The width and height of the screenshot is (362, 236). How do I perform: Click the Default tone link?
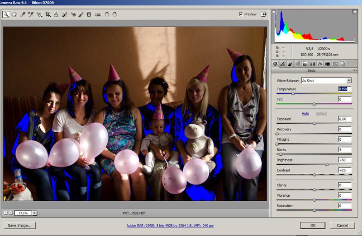pos(321,114)
